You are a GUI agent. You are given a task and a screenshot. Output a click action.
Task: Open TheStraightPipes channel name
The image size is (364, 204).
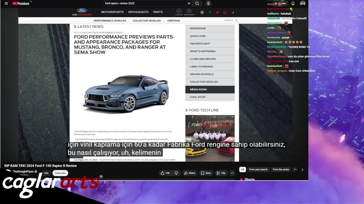pyautogui.click(x=23, y=172)
